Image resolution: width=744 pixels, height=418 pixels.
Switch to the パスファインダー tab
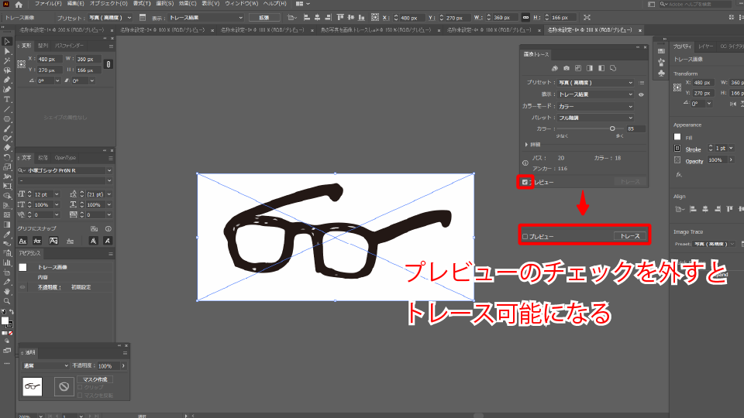[x=69, y=46]
